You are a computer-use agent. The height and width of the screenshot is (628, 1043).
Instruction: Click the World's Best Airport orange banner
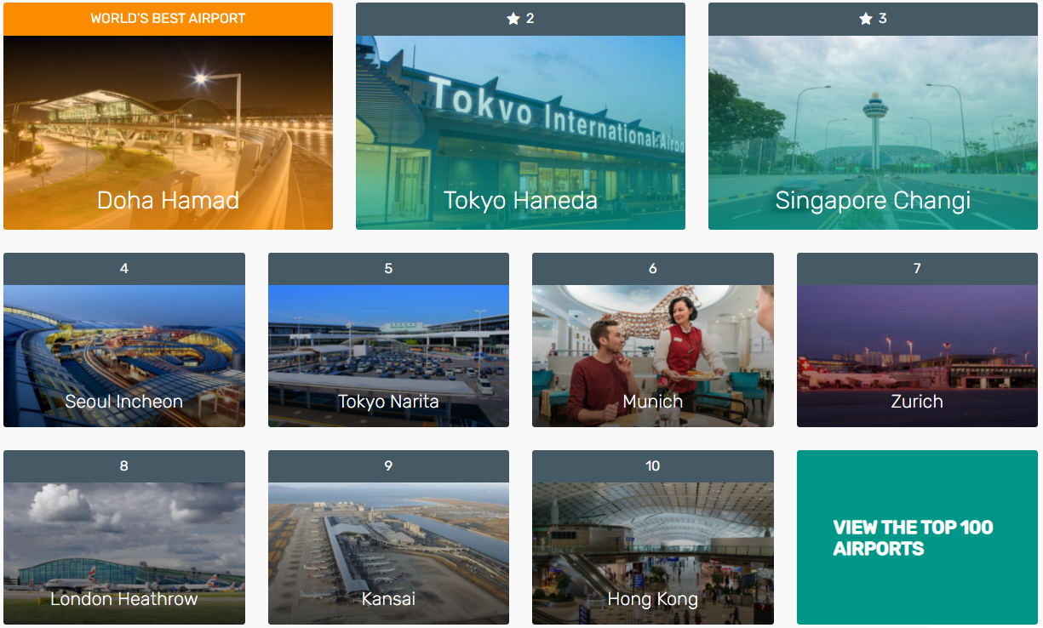(168, 19)
